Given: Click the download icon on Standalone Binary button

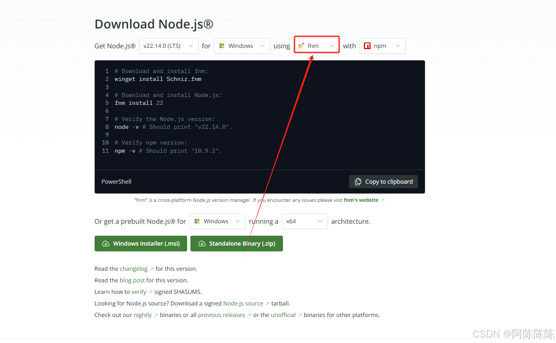Looking at the screenshot, I should (x=202, y=244).
